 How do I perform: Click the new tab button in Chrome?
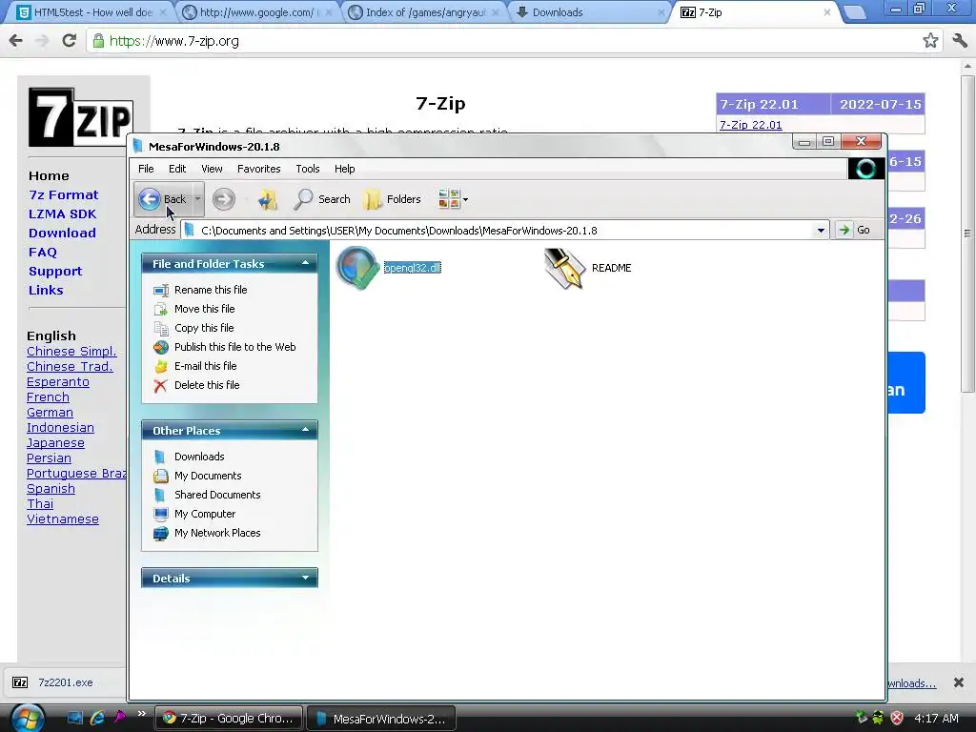pos(854,11)
